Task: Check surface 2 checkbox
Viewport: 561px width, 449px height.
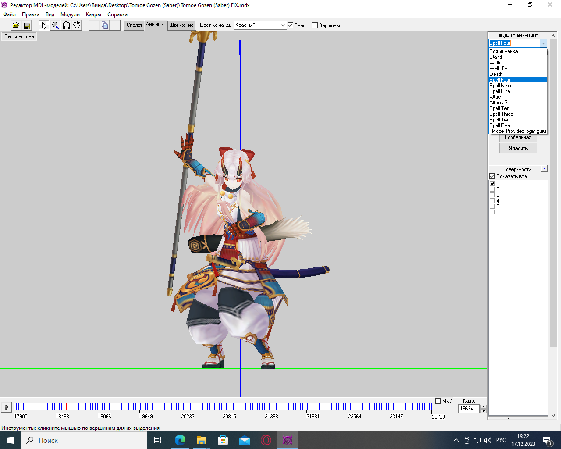Action: point(492,189)
